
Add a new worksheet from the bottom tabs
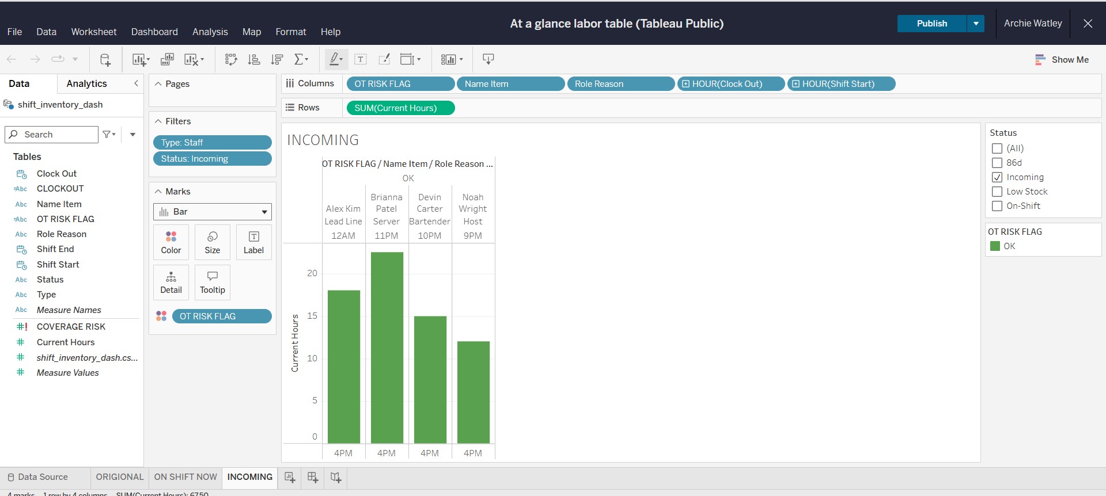click(x=290, y=477)
